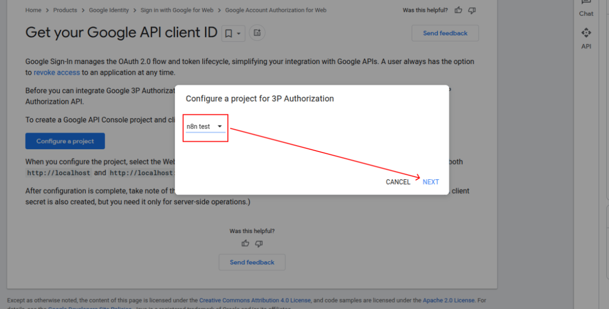Click the 'http://localhost' code text
The width and height of the screenshot is (609, 309).
[x=59, y=173]
